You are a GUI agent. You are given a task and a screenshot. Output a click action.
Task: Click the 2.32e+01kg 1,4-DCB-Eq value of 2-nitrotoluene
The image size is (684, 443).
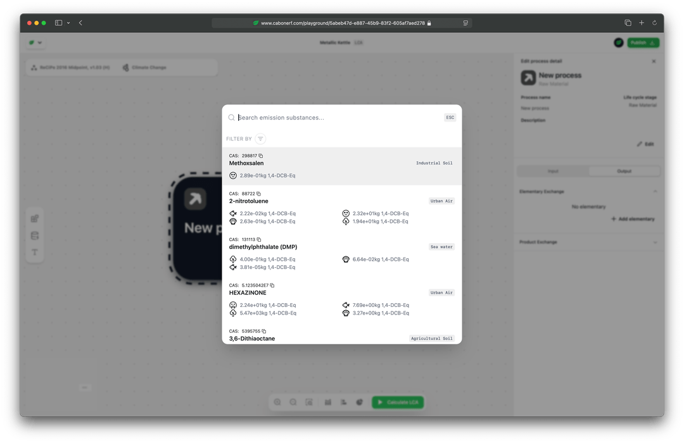(x=381, y=214)
